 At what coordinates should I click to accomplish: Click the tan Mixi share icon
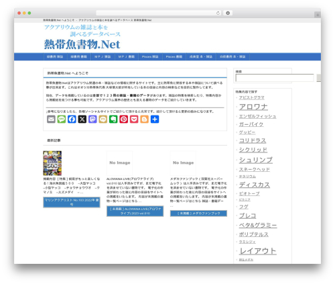point(103,120)
